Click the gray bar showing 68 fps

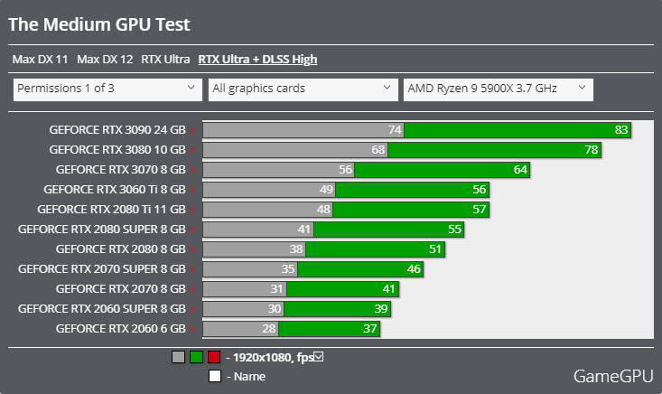click(x=295, y=149)
